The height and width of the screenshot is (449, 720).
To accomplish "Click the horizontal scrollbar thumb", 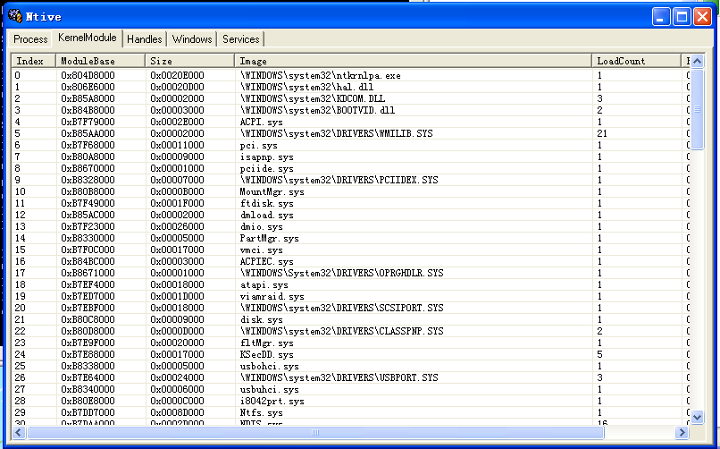I will pos(315,433).
